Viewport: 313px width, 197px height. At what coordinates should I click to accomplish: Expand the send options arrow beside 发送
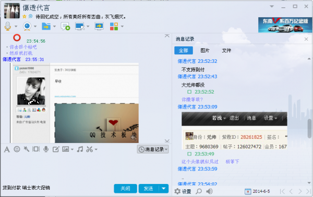click(x=164, y=188)
